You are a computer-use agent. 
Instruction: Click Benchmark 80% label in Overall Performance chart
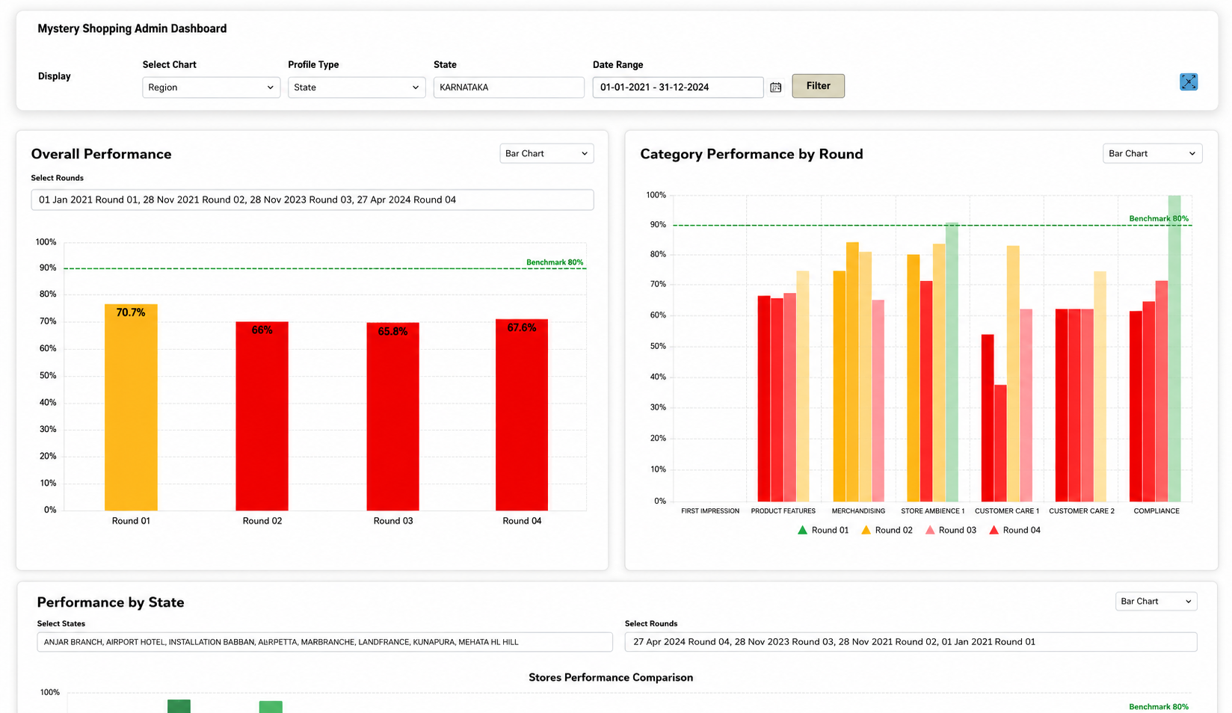[555, 262]
